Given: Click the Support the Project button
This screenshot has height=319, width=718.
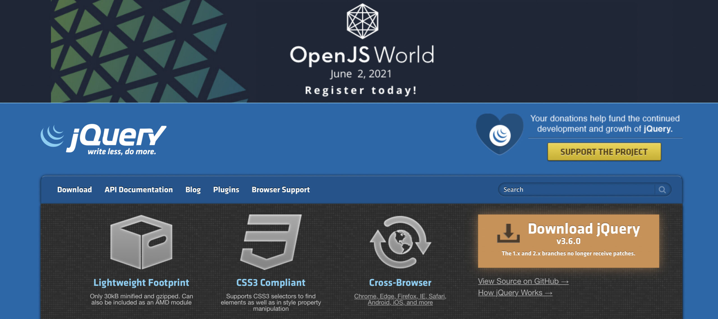Looking at the screenshot, I should (x=604, y=152).
